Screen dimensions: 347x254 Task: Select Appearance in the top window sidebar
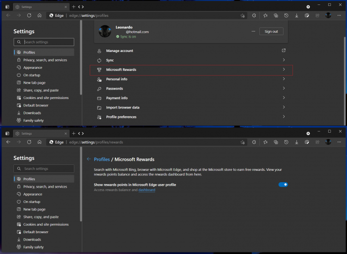coord(33,67)
